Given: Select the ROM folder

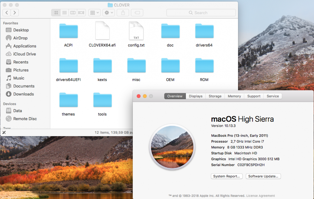Looking at the screenshot, I should coord(204,66).
